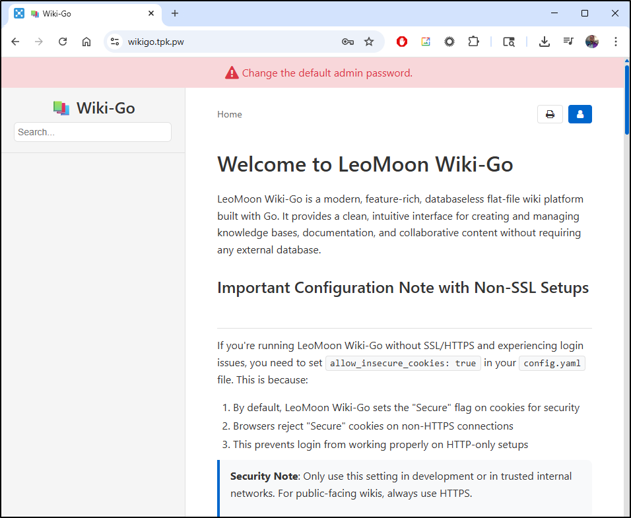Click the red warning triangle icon
This screenshot has height=518, width=631.
click(232, 73)
